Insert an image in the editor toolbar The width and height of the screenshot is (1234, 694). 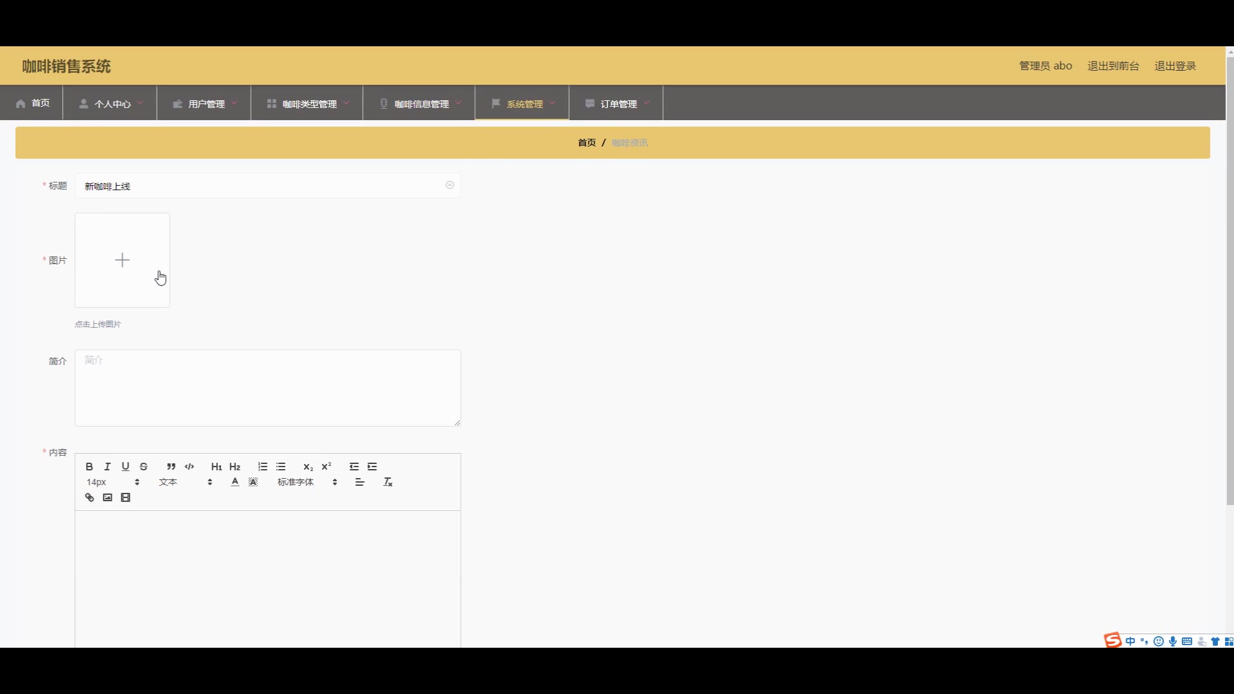click(x=107, y=498)
